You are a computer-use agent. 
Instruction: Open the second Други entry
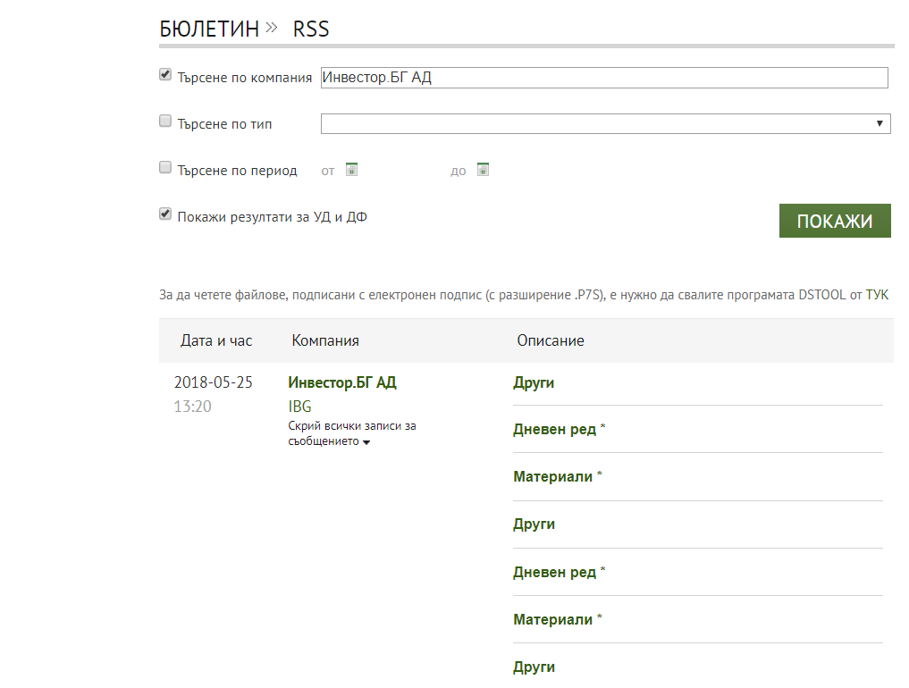[534, 524]
